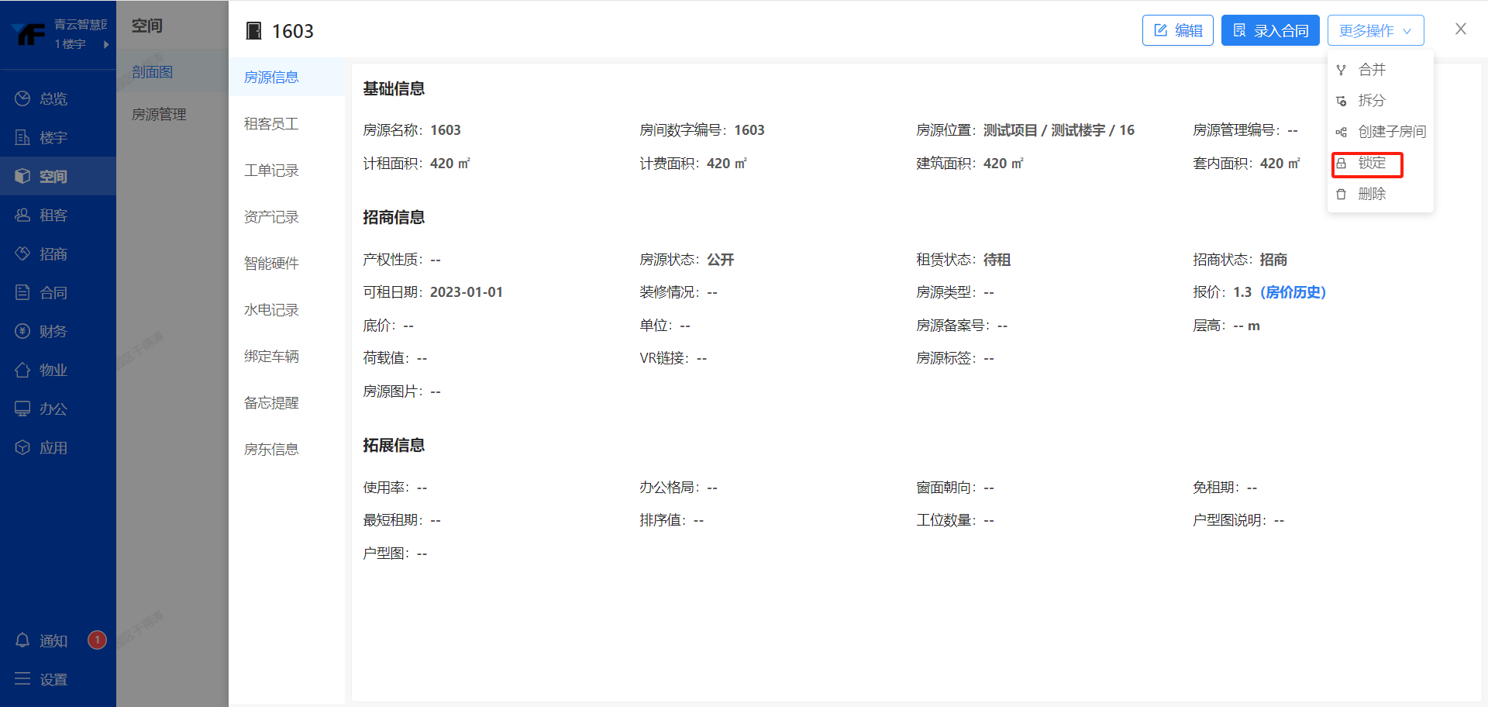Click the 通知 bell notification icon
The image size is (1488, 707).
[x=22, y=640]
